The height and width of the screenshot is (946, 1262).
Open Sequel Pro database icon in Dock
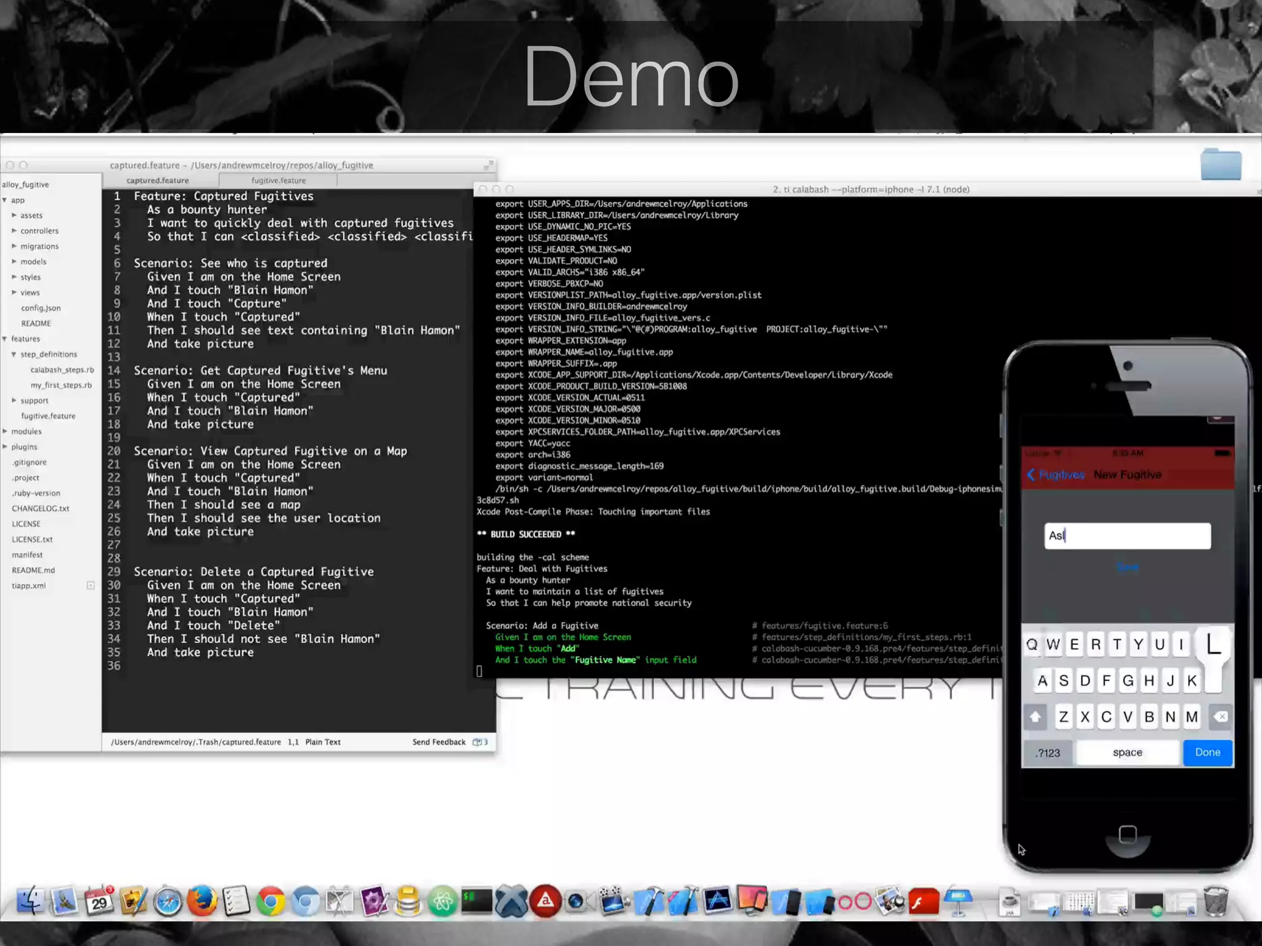[408, 902]
